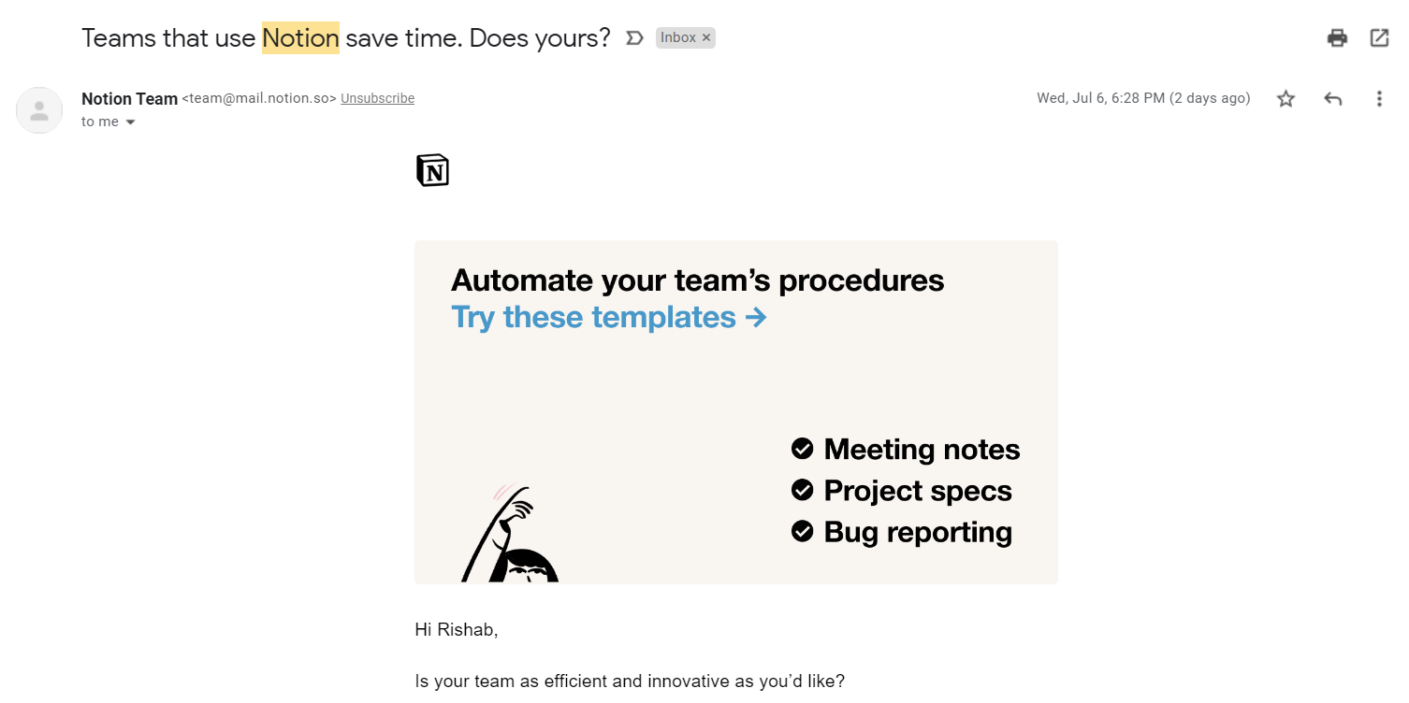Screen dimensions: 1409x703
Task: Click the Notion Team sender name
Action: click(129, 98)
